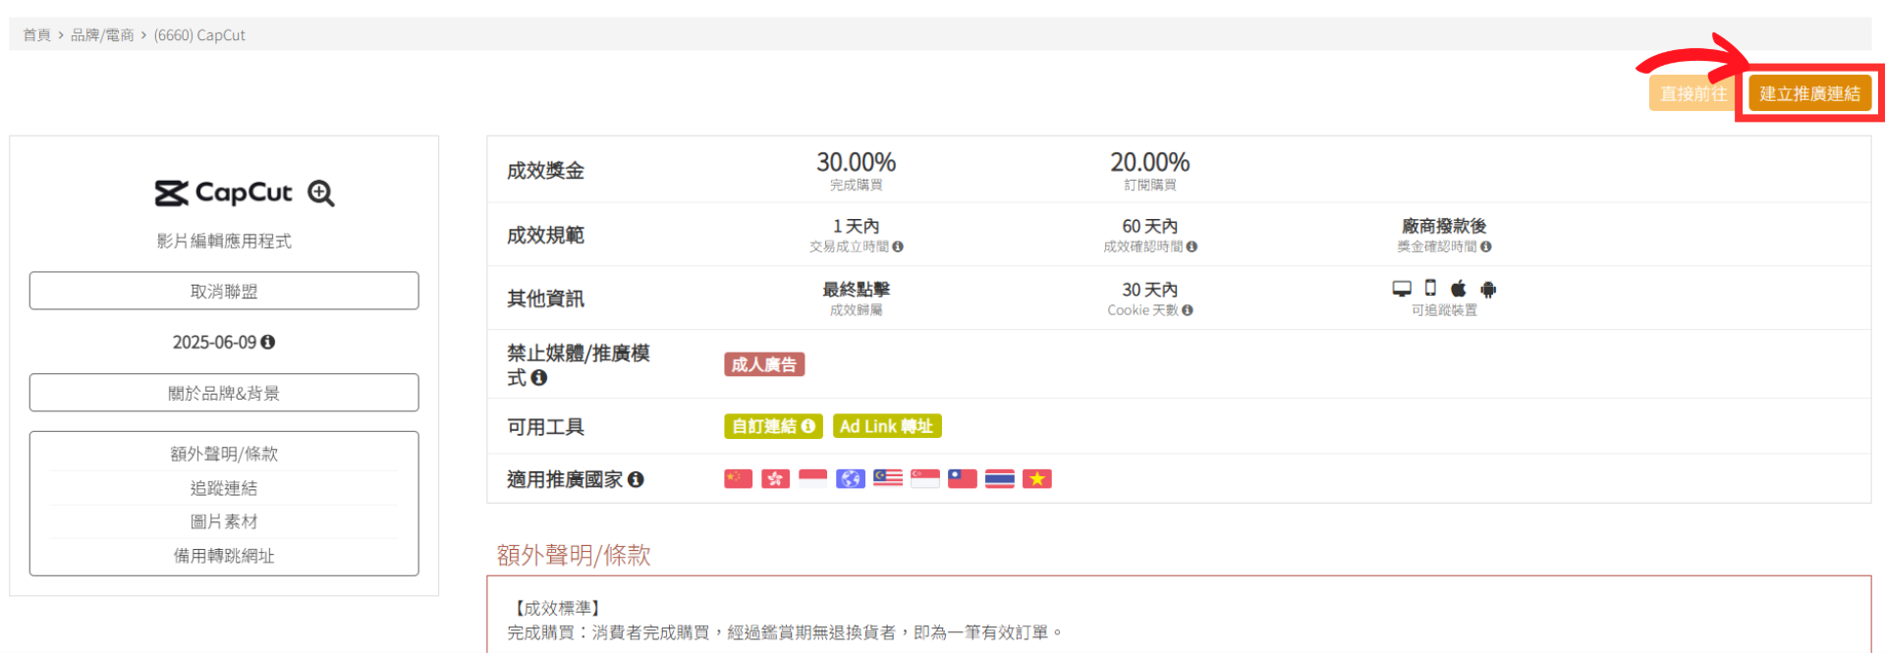
Task: Click the Hong Kong flag icon
Action: (x=776, y=478)
